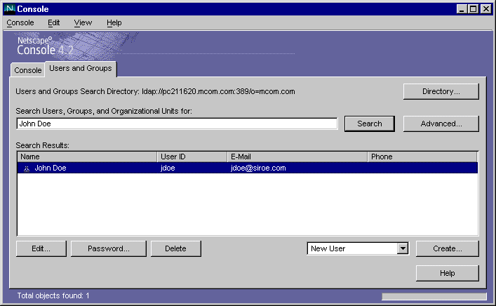Viewport: 496px width, 306px height.
Task: Maximize the Console window
Action: click(x=474, y=9)
